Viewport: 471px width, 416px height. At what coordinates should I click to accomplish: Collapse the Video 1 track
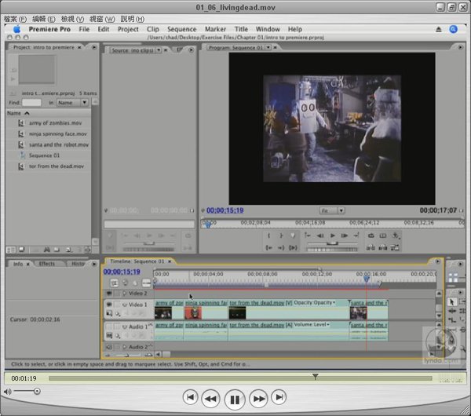pos(124,305)
